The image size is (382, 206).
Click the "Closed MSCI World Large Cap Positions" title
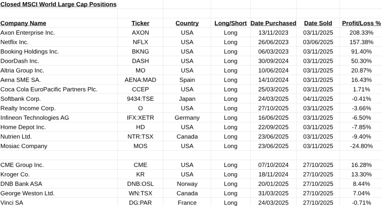59,4
